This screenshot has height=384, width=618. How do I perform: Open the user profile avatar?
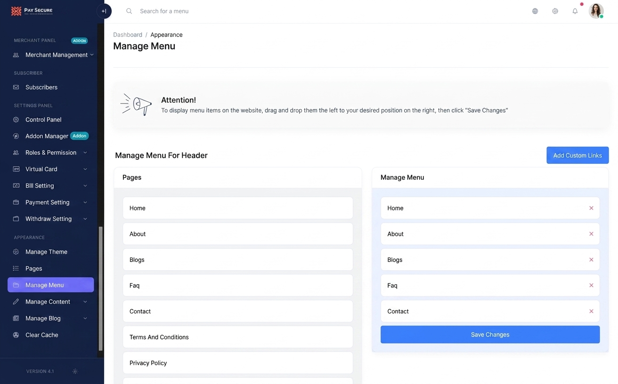(x=596, y=11)
